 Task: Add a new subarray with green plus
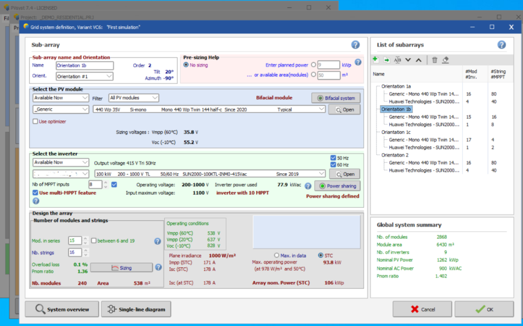376,60
